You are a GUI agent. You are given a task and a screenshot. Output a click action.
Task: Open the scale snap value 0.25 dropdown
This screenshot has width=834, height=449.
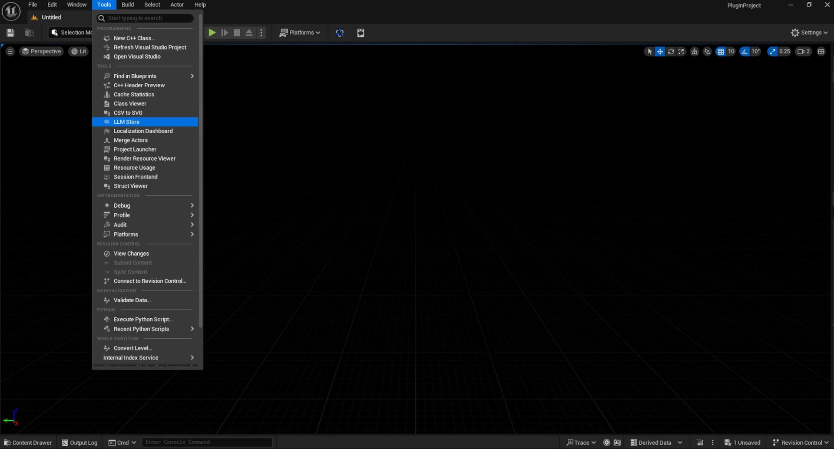click(784, 51)
